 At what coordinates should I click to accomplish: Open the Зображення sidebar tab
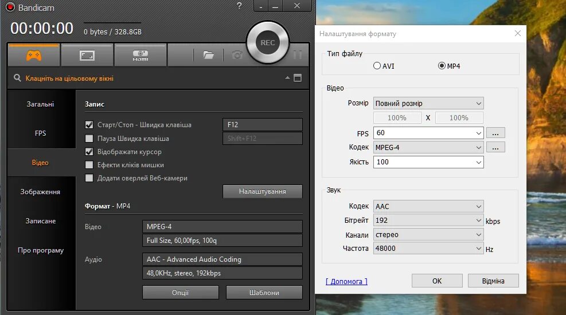(40, 192)
